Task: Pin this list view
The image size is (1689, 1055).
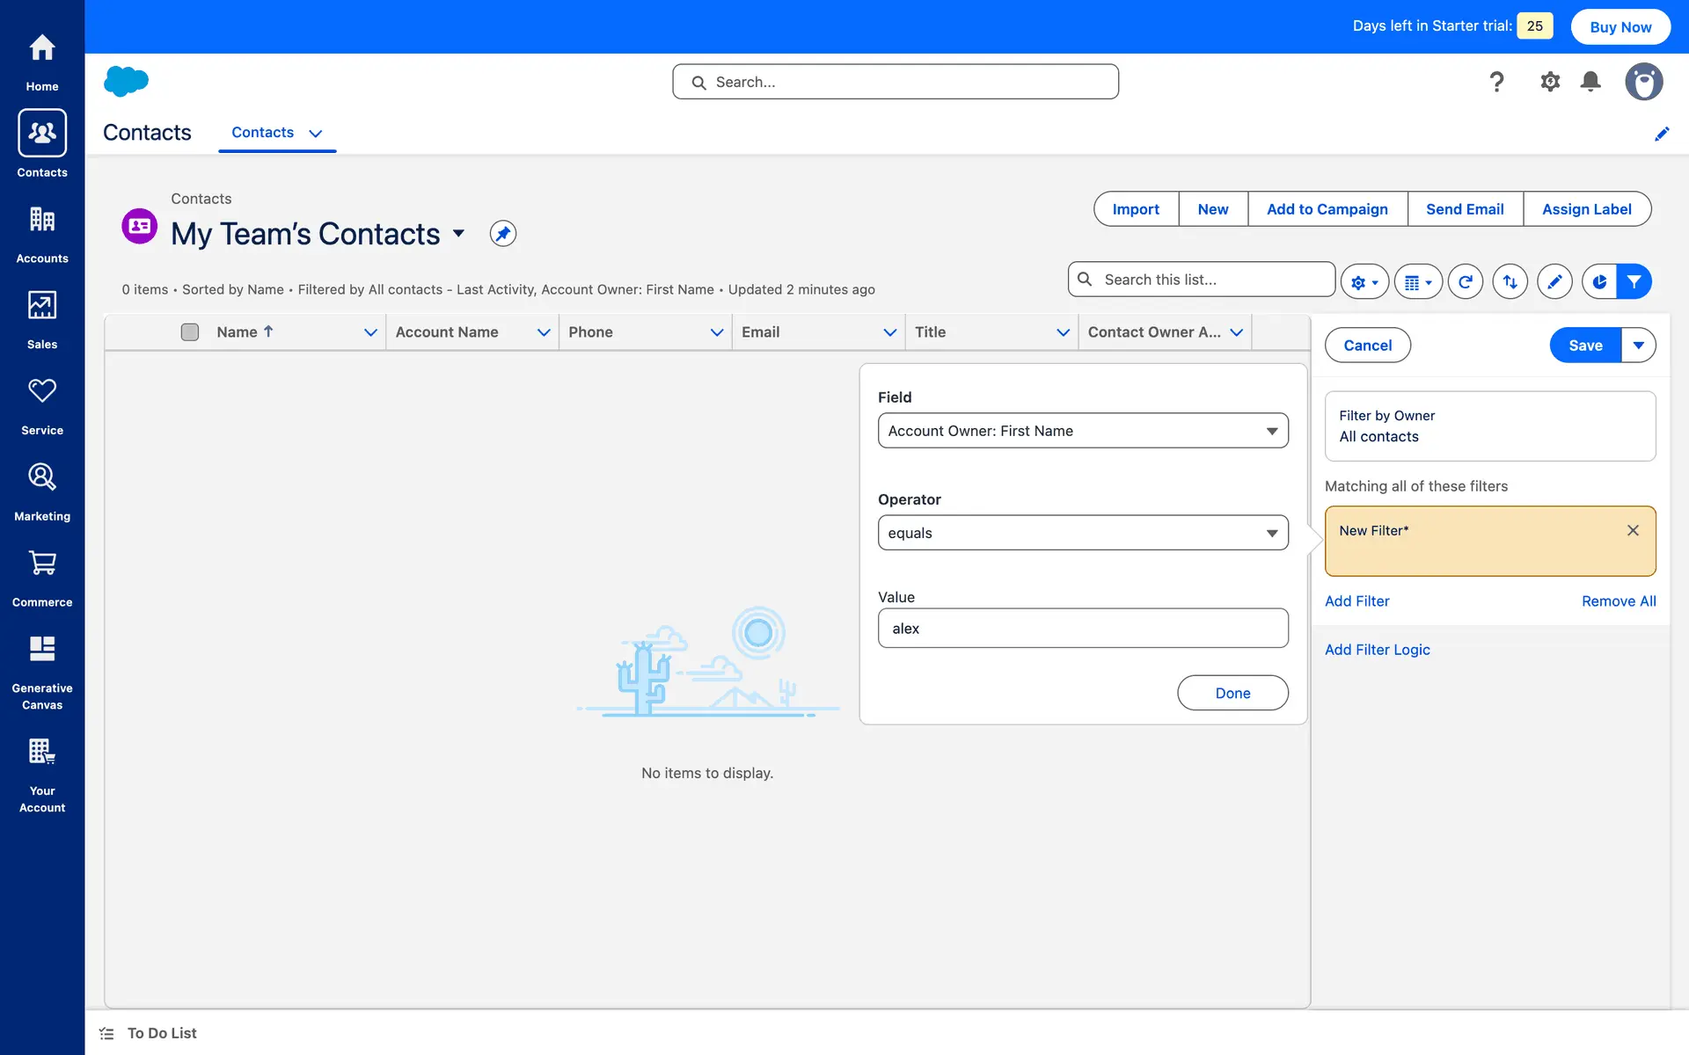Action: pos(502,234)
